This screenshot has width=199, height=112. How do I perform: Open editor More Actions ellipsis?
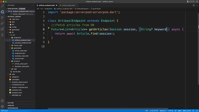(x=197, y=5)
